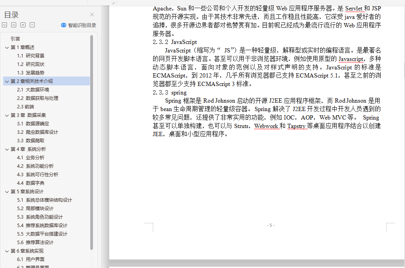Collapse the 第 1 章概述 chevron
The height and width of the screenshot is (268, 405).
point(7,47)
